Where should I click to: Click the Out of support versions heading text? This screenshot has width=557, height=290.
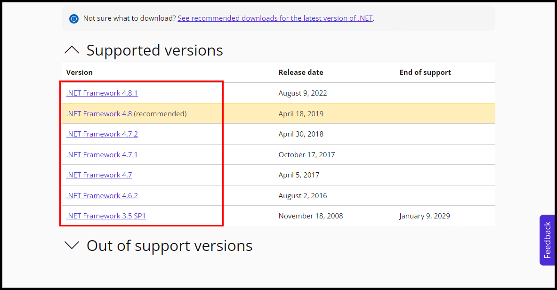click(x=170, y=245)
